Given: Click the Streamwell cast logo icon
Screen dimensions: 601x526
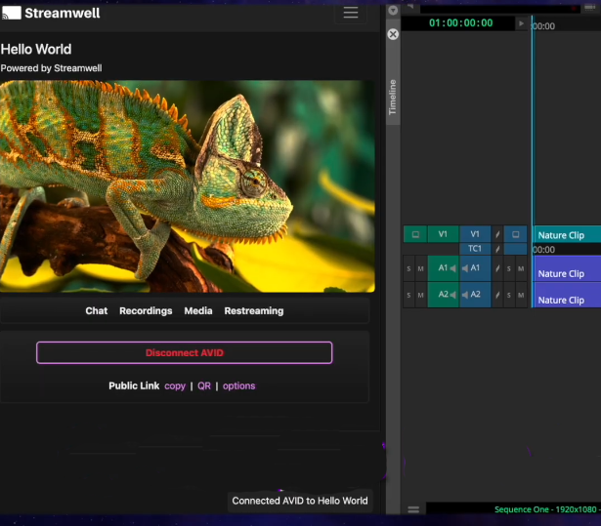Looking at the screenshot, I should click(x=11, y=13).
